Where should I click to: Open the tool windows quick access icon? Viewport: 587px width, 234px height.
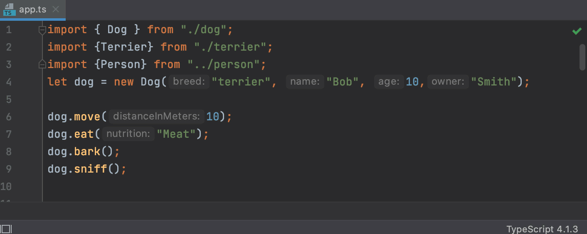pyautogui.click(x=6, y=229)
